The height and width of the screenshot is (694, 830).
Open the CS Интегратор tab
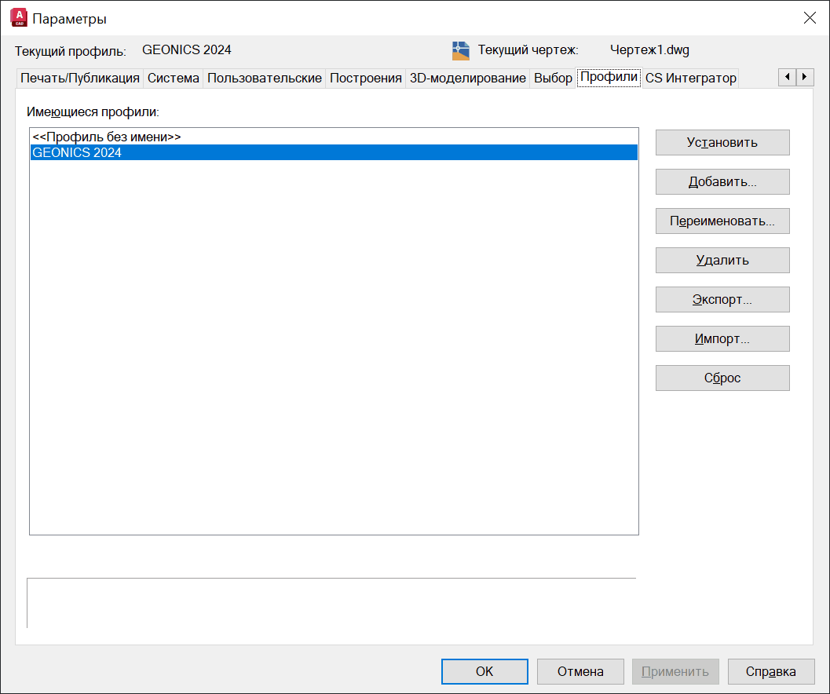pos(691,79)
